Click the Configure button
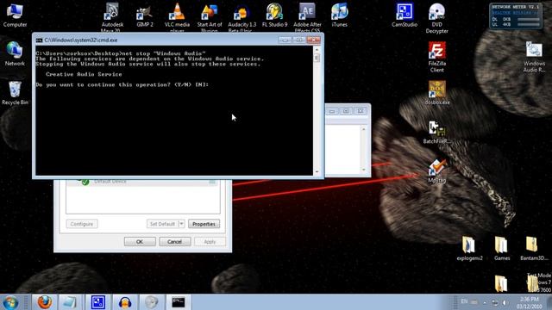This screenshot has width=552, height=310. coord(82,224)
